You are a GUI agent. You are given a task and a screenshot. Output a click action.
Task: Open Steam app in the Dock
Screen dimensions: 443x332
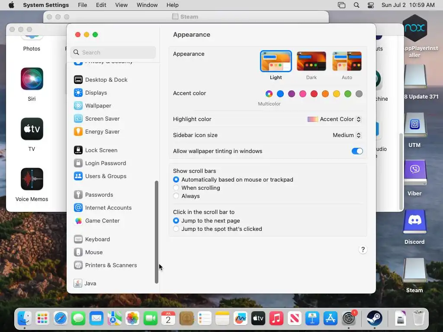(x=374, y=319)
